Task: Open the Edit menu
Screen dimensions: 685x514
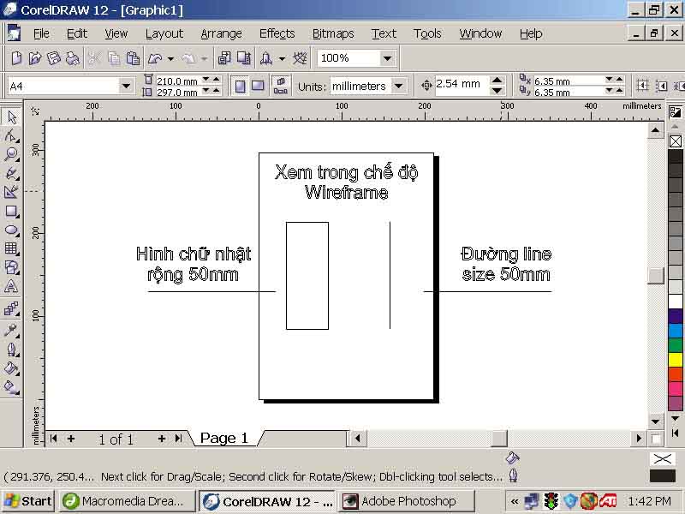Action: (77, 33)
